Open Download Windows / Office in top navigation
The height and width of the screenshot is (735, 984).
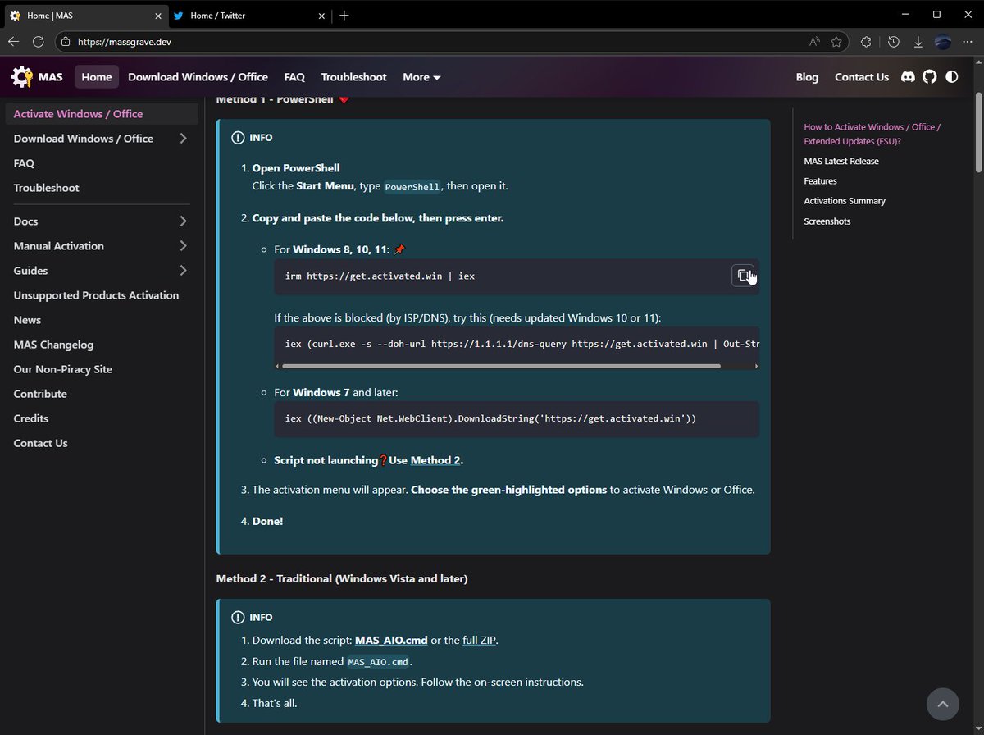click(x=198, y=76)
